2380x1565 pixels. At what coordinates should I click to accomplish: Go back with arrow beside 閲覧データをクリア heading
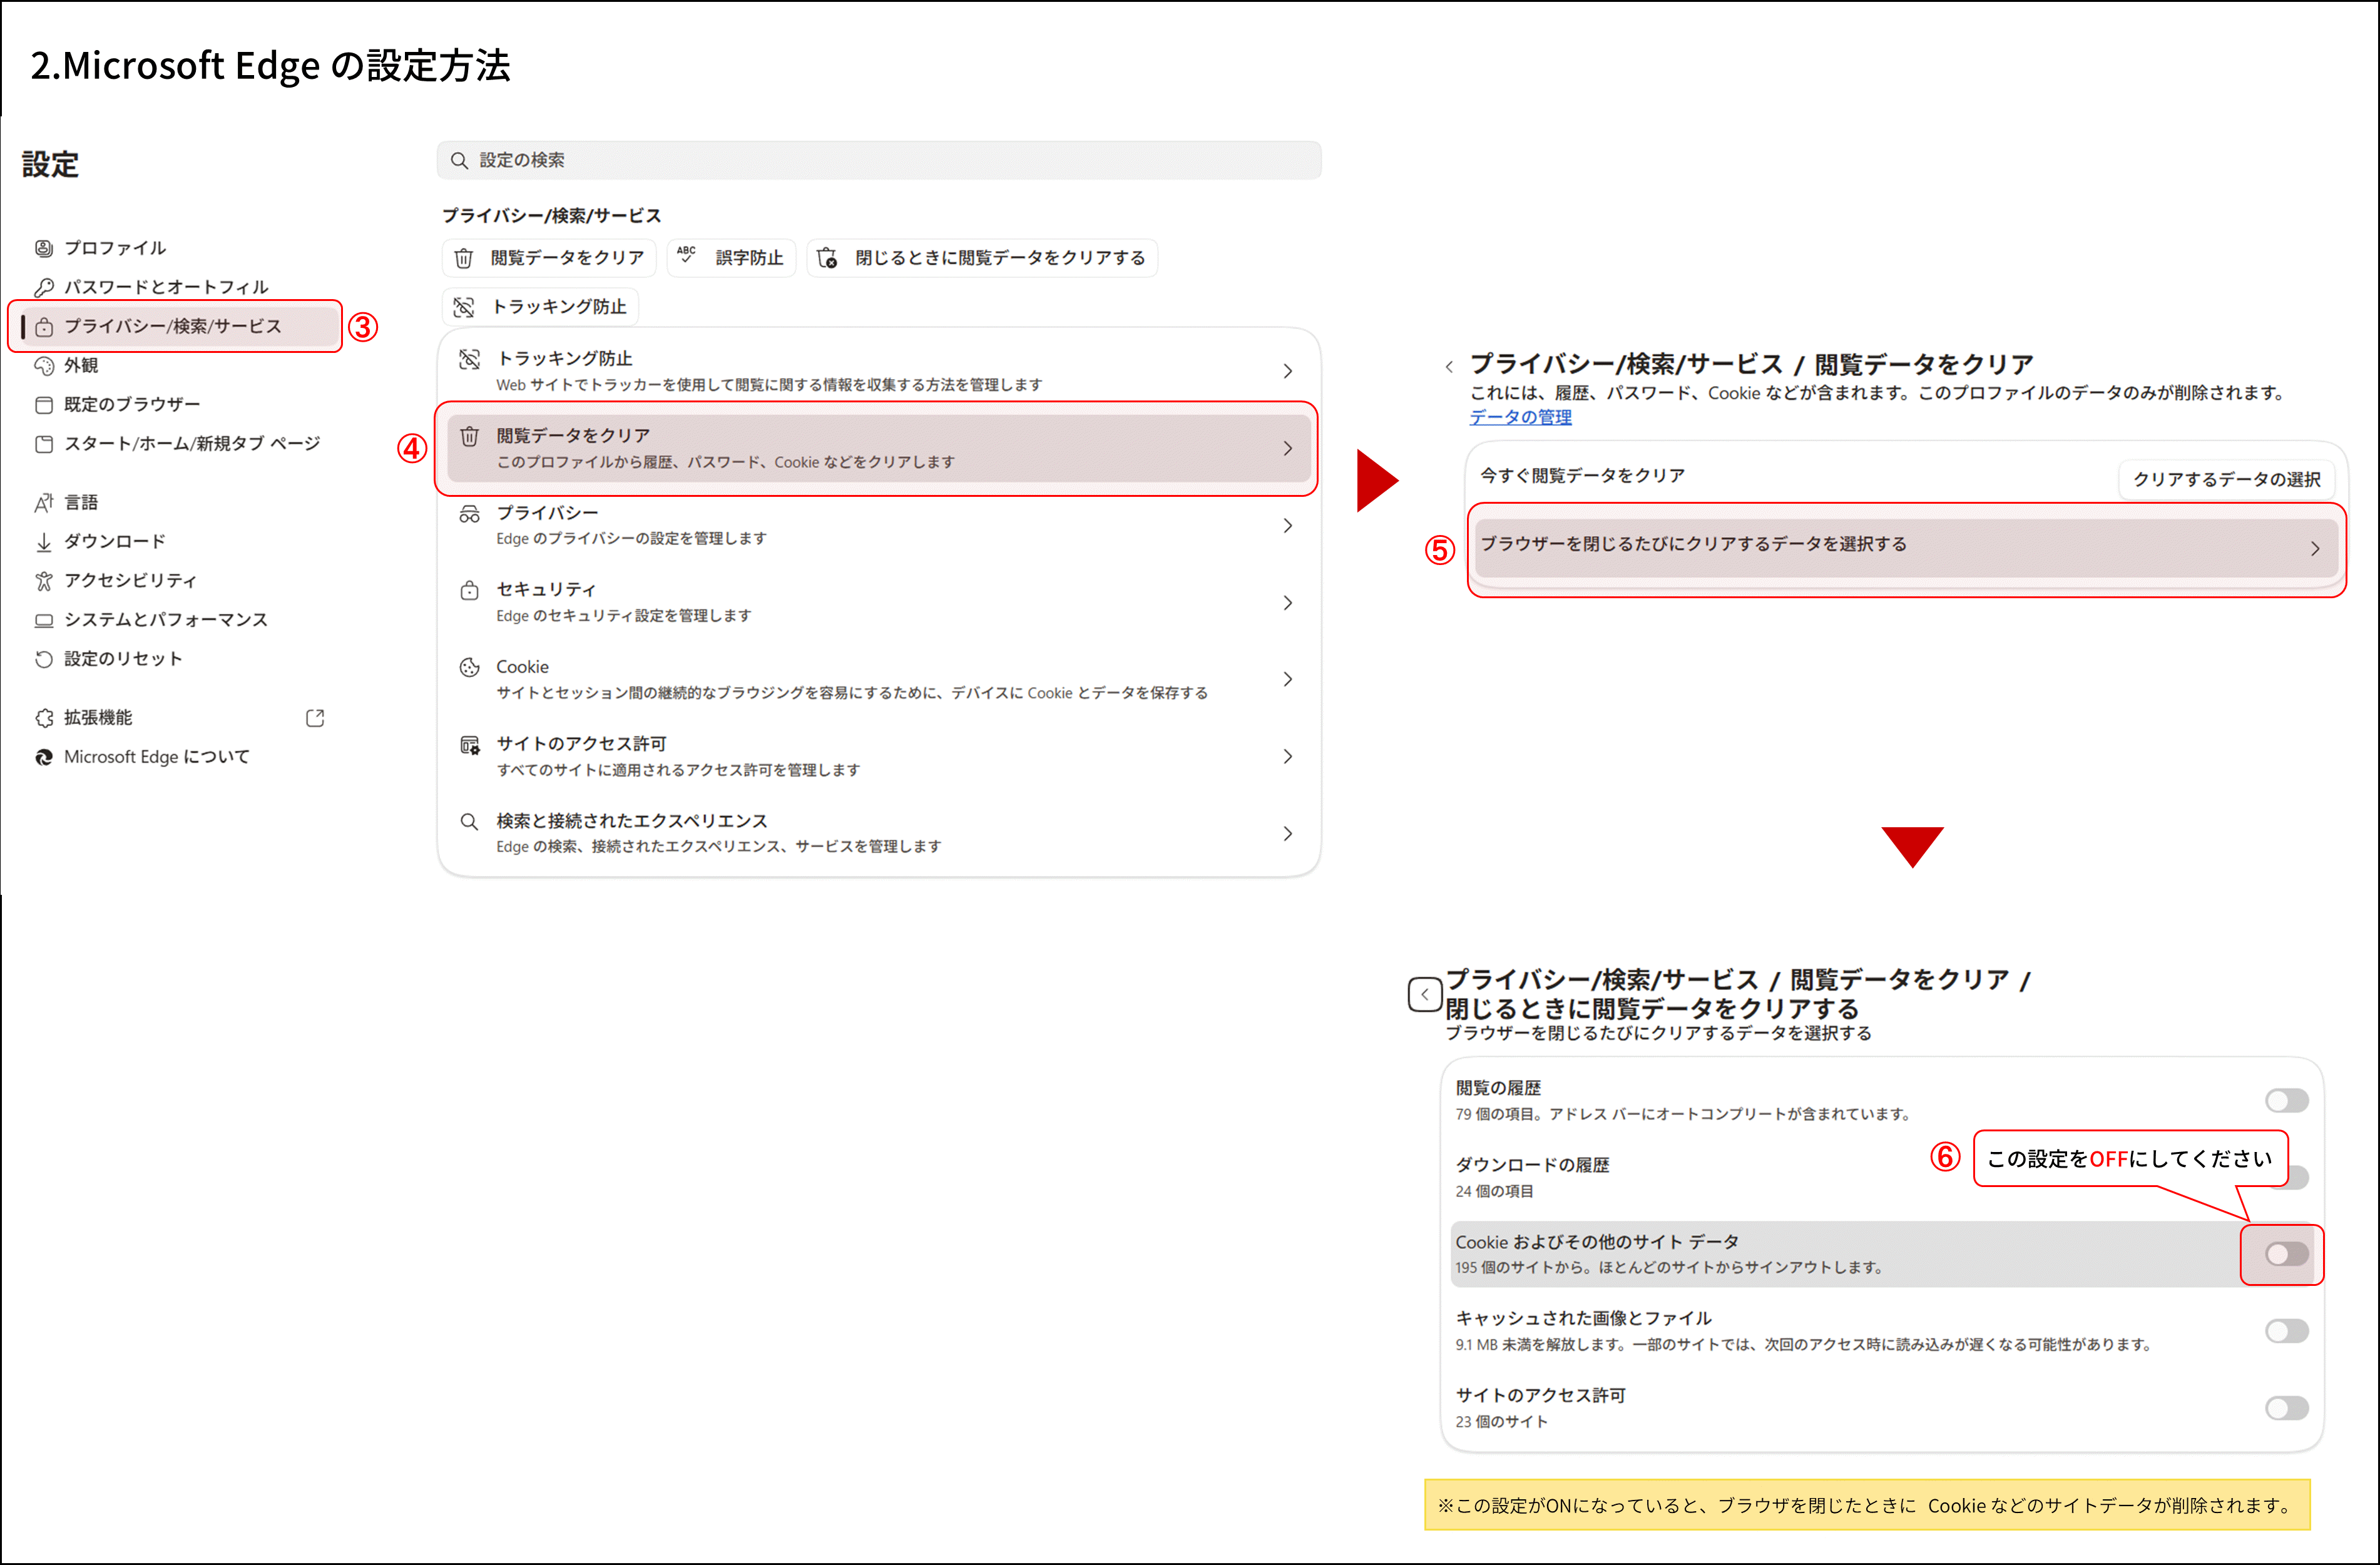pyautogui.click(x=1449, y=367)
